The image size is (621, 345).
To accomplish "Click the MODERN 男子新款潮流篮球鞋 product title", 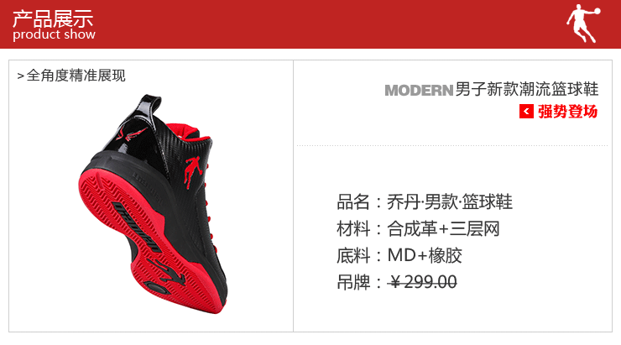I will [492, 90].
